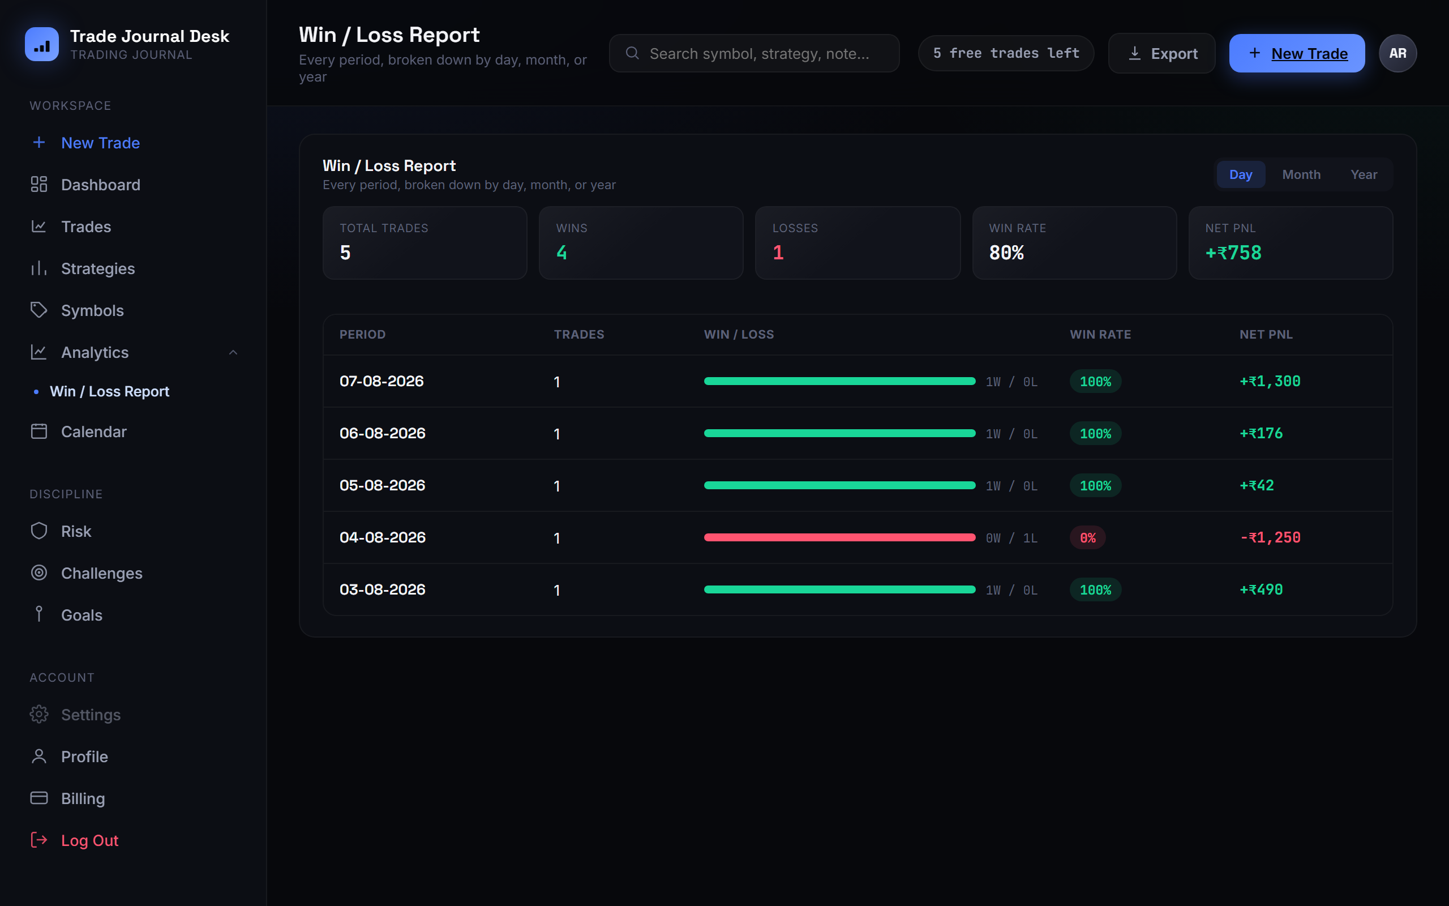This screenshot has height=906, width=1449.
Task: Click the 5 free trades left badge
Action: (1006, 53)
